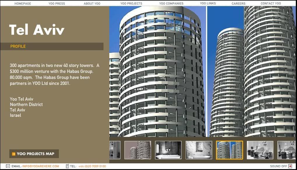Open the white marble bathroom thumbnail
297x170 pixels.
(199, 150)
